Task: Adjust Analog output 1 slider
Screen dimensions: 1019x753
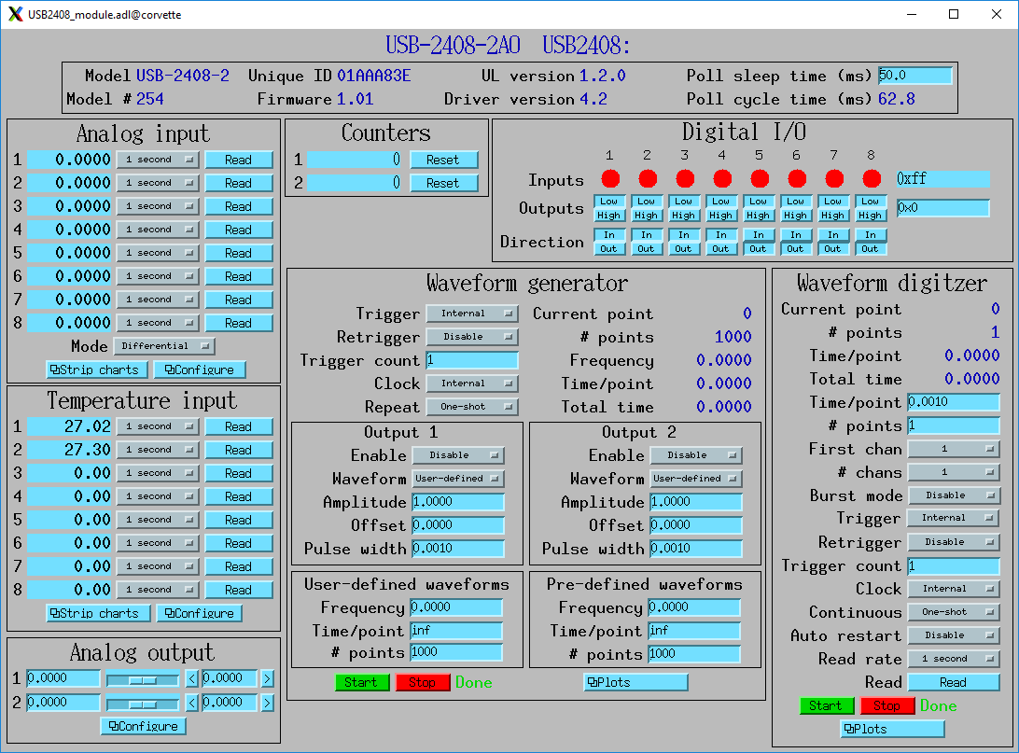Action: (143, 680)
